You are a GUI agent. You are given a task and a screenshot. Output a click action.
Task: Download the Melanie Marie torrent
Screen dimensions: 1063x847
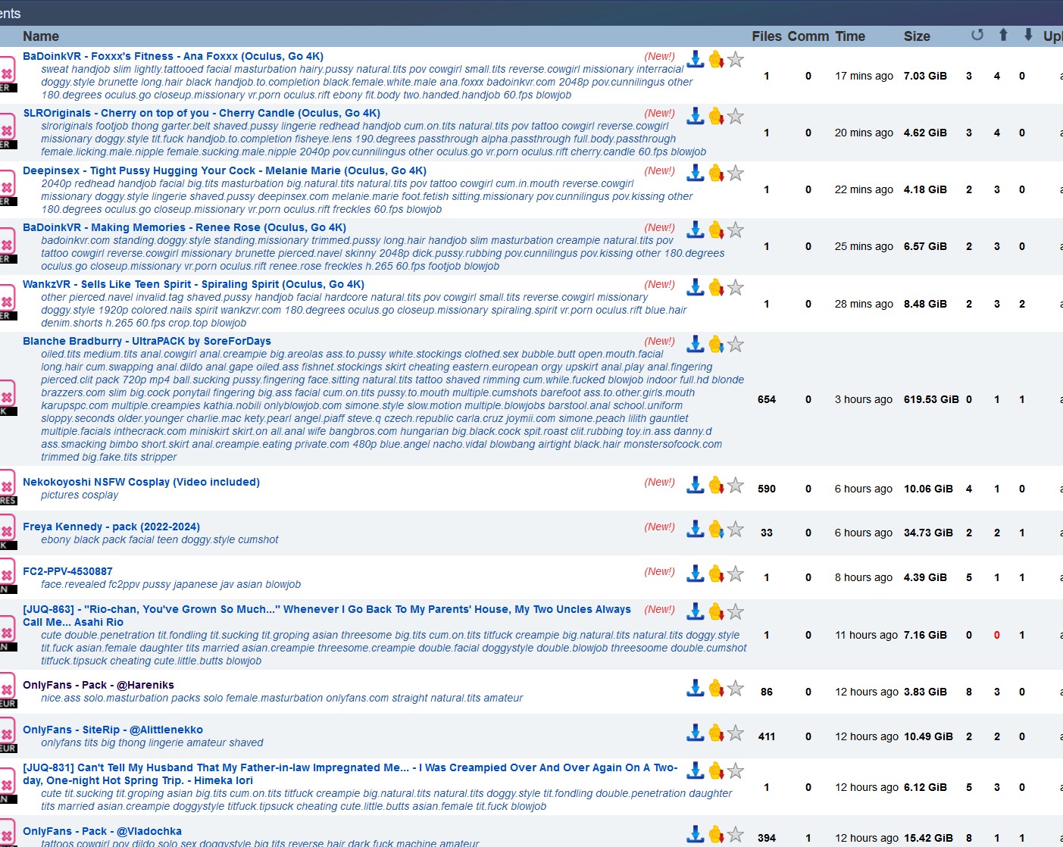695,173
